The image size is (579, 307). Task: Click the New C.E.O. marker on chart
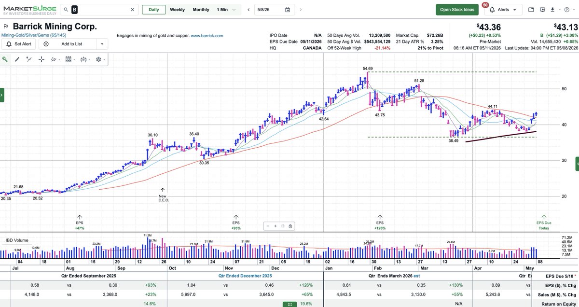coord(163,195)
